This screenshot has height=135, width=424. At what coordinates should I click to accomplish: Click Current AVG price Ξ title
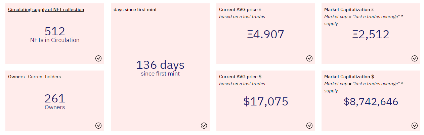click(240, 9)
